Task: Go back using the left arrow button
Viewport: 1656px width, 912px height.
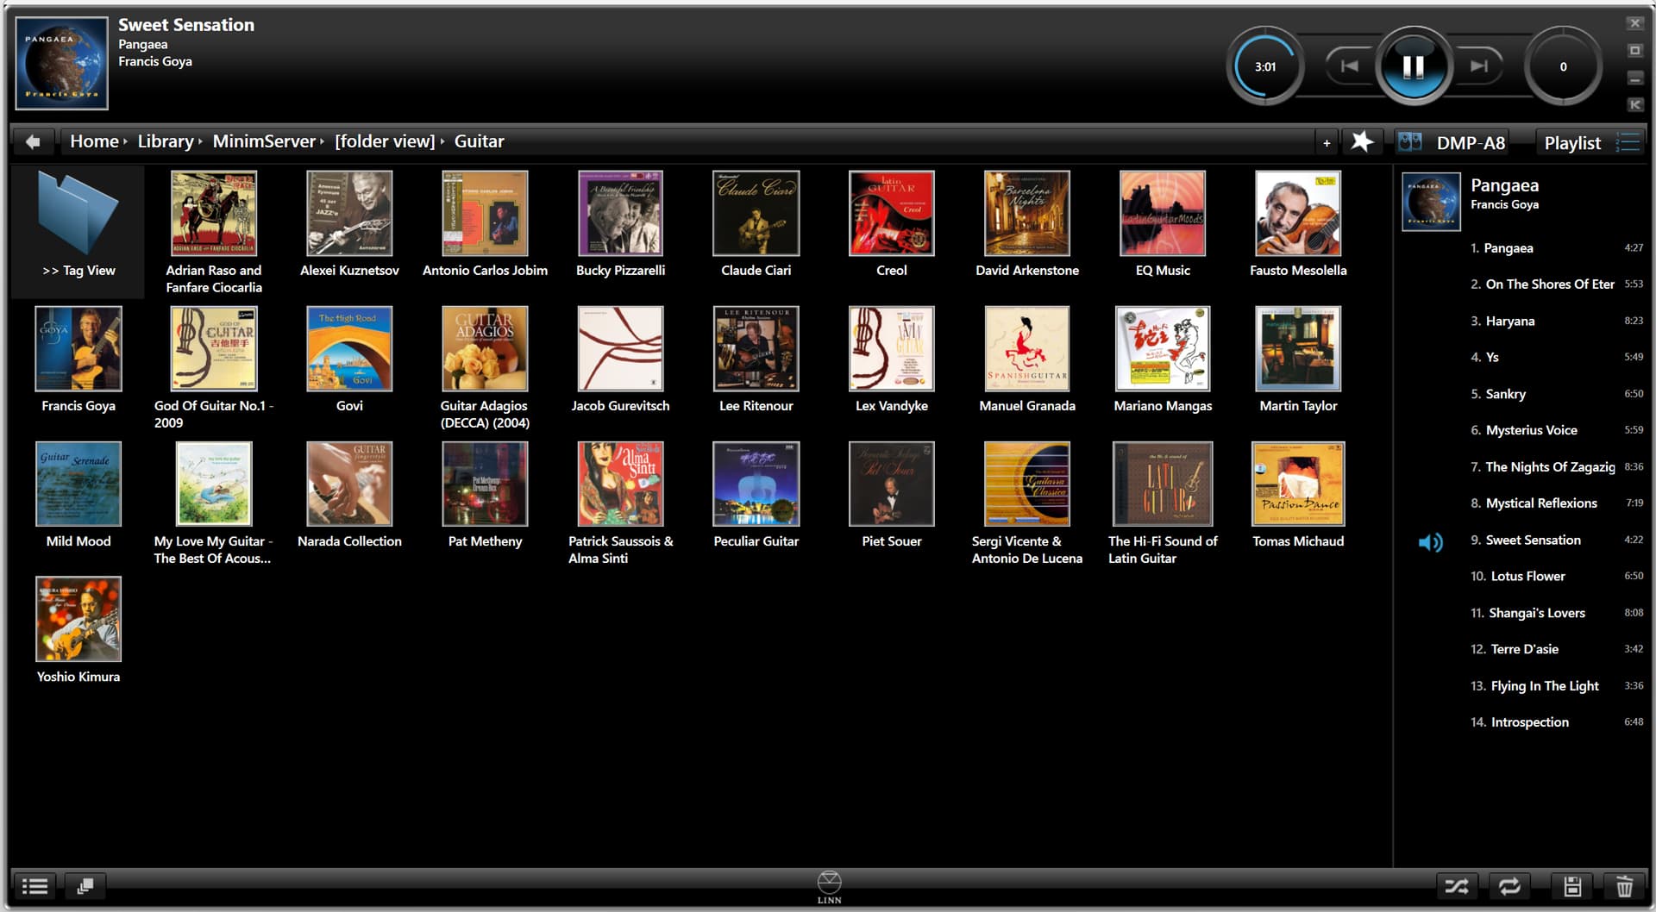Action: (x=34, y=141)
